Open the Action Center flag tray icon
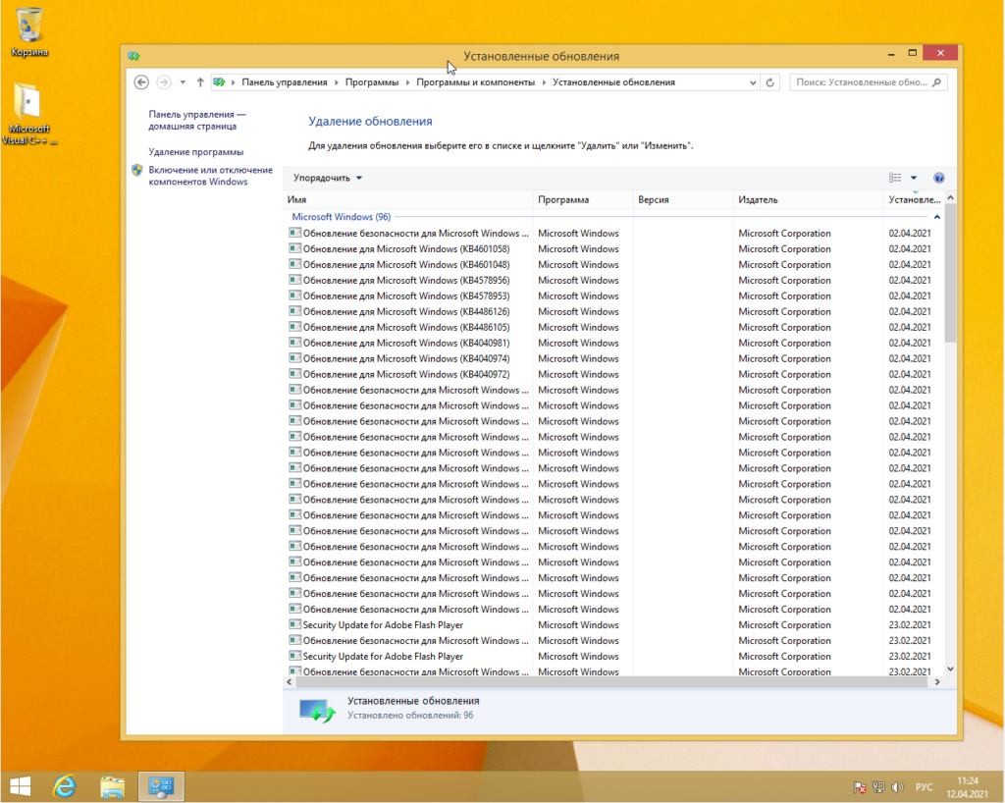 point(860,787)
